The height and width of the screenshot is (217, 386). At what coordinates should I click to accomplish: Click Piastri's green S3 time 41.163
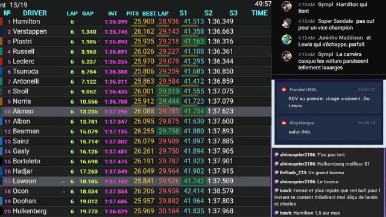[x=194, y=42]
